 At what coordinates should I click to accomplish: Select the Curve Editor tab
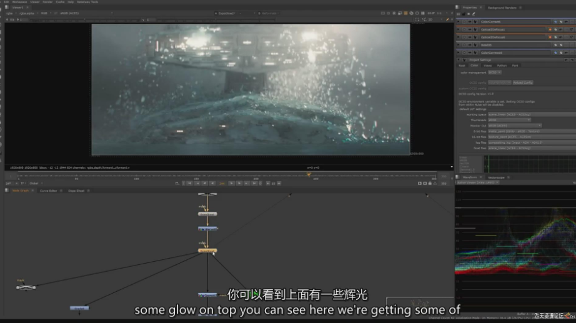(49, 191)
